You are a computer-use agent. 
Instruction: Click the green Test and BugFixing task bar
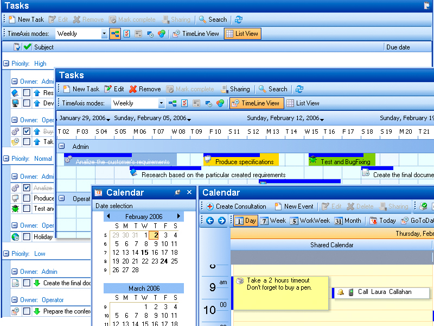click(x=342, y=160)
